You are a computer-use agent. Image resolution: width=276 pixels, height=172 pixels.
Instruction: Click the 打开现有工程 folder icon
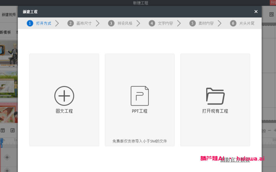tap(215, 96)
